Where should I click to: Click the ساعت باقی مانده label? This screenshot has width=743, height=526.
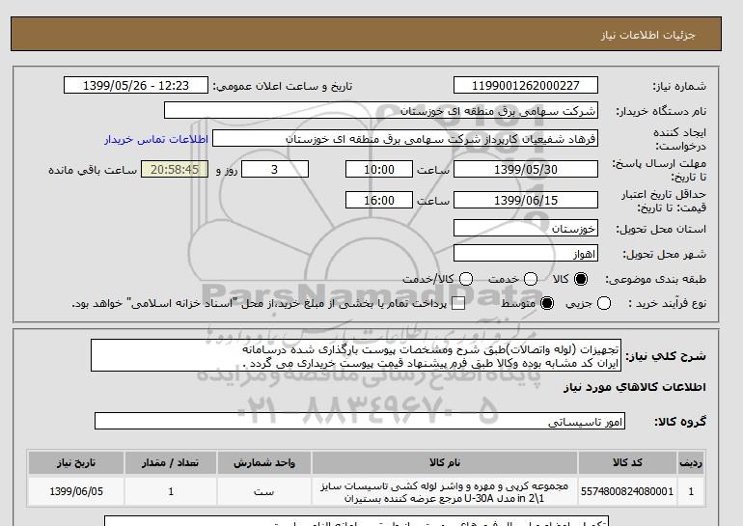pyautogui.click(x=93, y=170)
